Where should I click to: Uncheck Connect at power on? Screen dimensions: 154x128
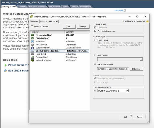[x=95, y=31]
